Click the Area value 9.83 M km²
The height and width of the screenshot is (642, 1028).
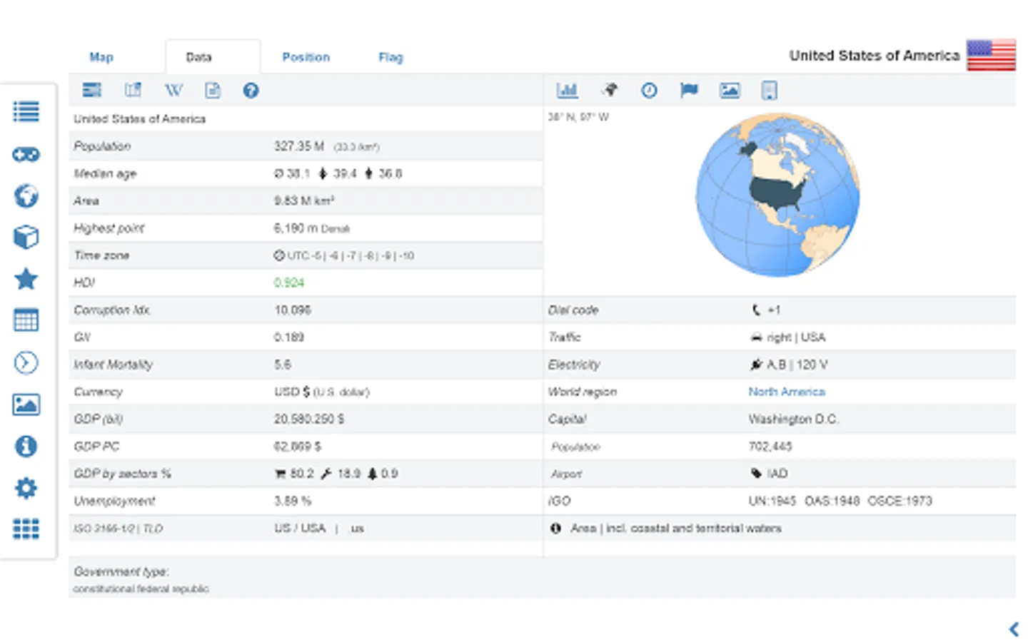[304, 201]
